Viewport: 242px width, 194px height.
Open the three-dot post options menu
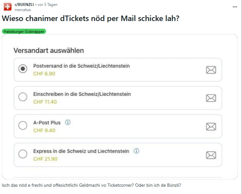(x=235, y=7)
